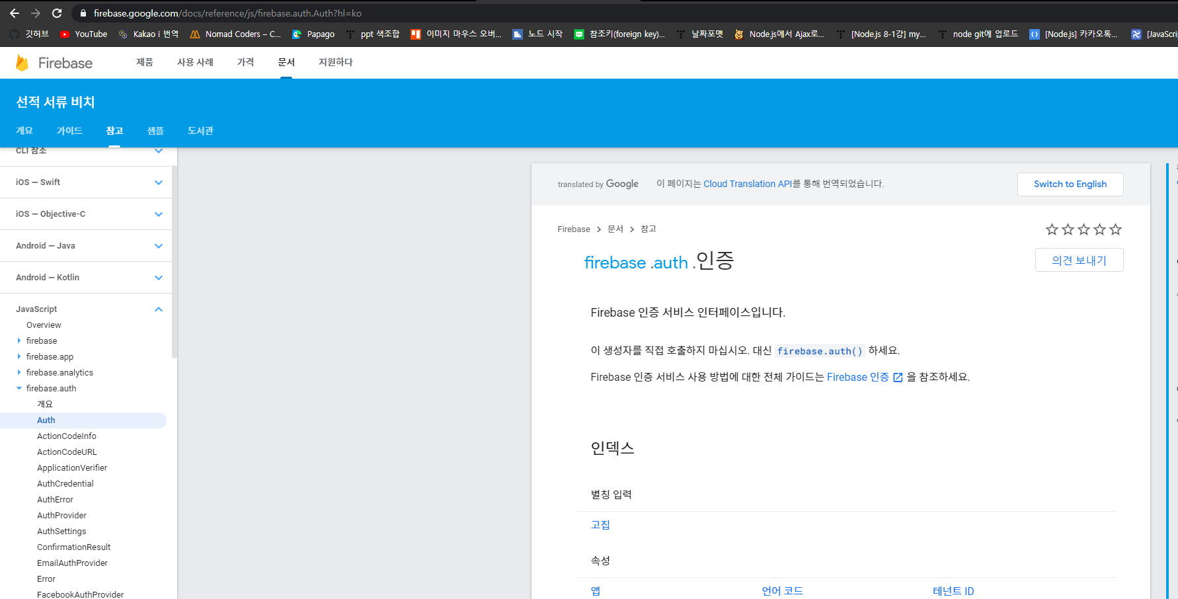Expand the firebase.app tree node arrow

point(19,356)
